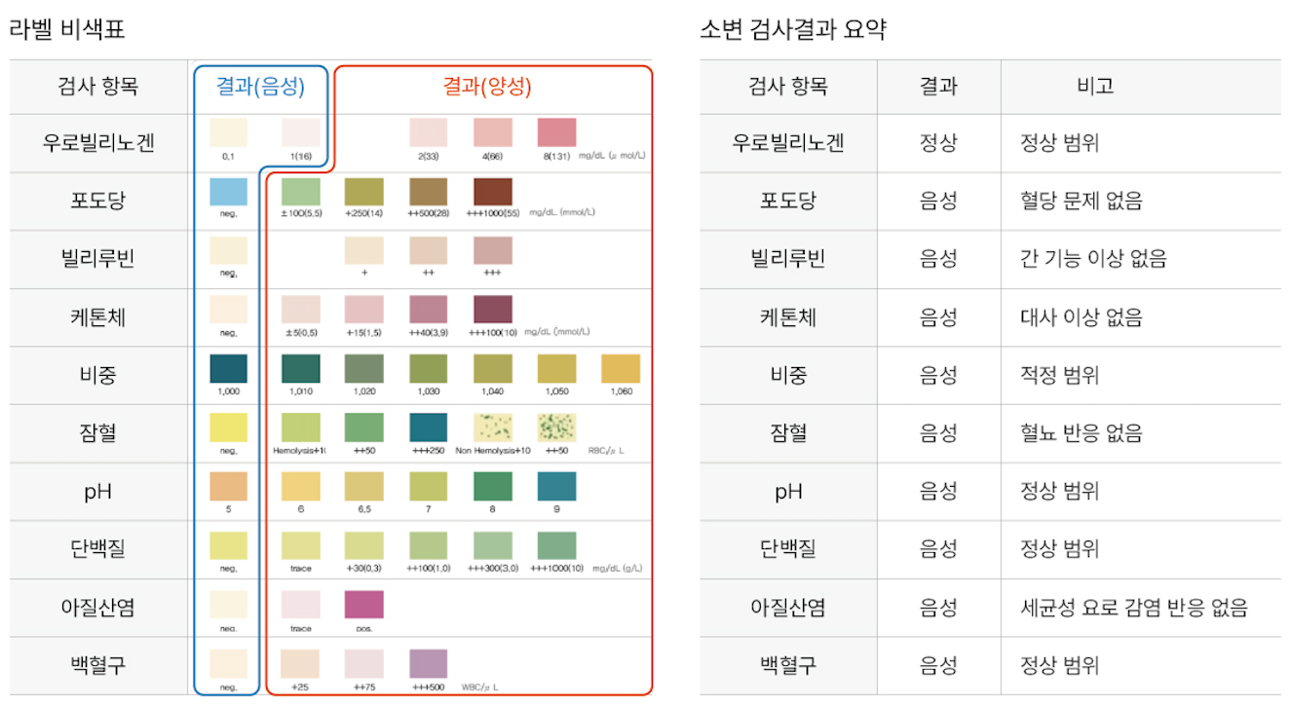
Task: Select 혈뇨 반응 없음 remark
Action: (x=1082, y=433)
